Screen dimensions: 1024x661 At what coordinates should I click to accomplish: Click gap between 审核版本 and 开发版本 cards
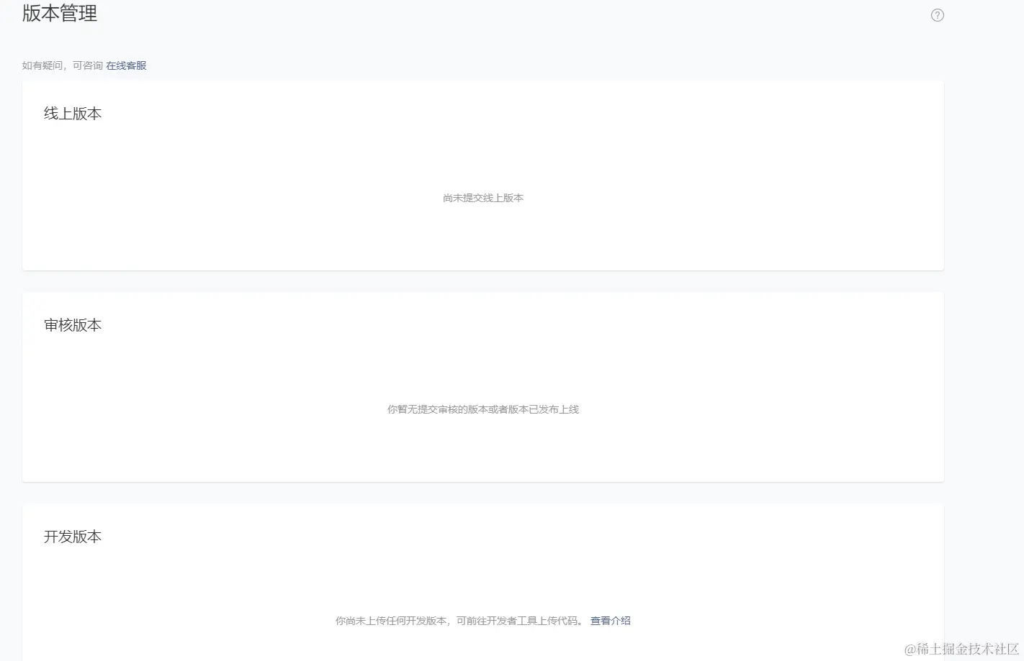(482, 493)
